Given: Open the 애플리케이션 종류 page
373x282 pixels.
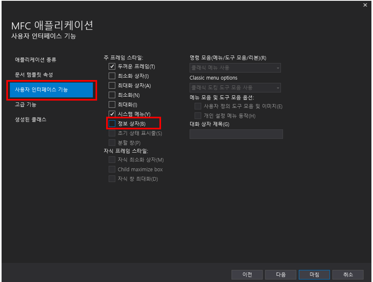Looking at the screenshot, I should pyautogui.click(x=36, y=60).
